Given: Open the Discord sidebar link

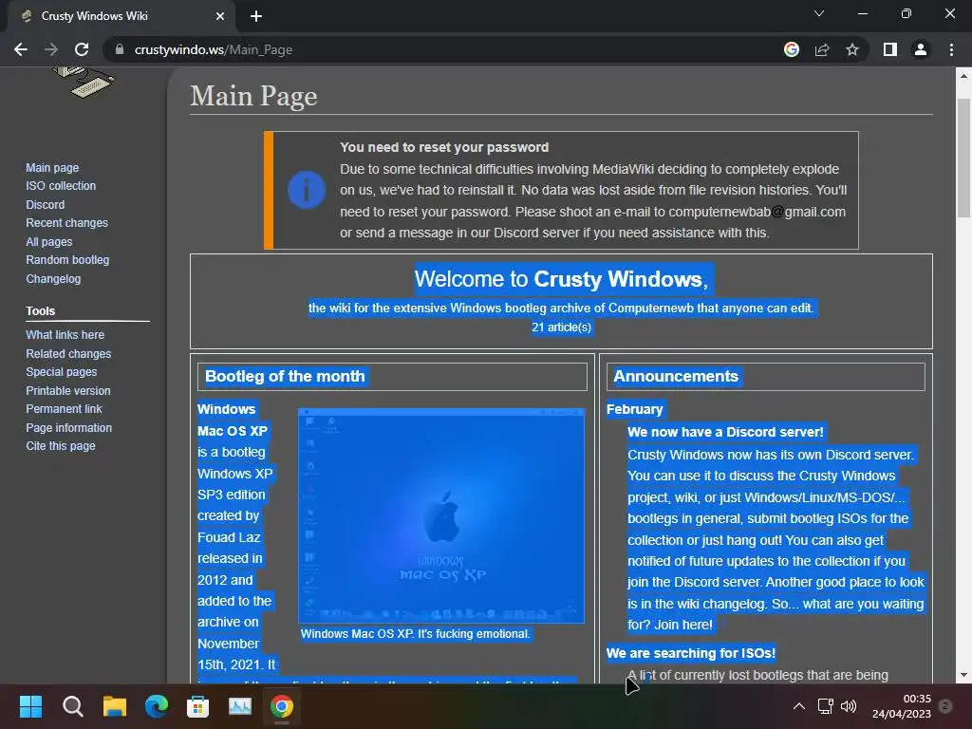Looking at the screenshot, I should coord(45,205).
